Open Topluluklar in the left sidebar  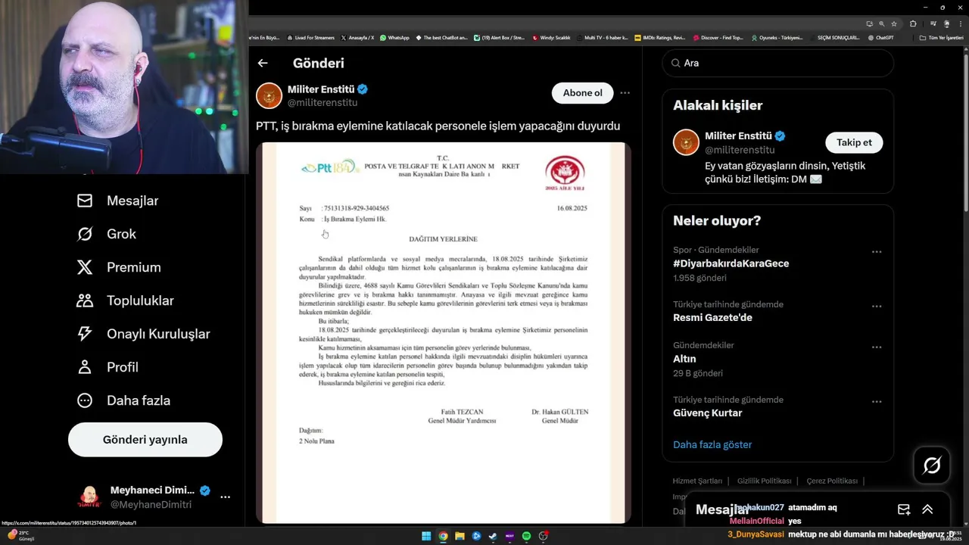coord(125,301)
